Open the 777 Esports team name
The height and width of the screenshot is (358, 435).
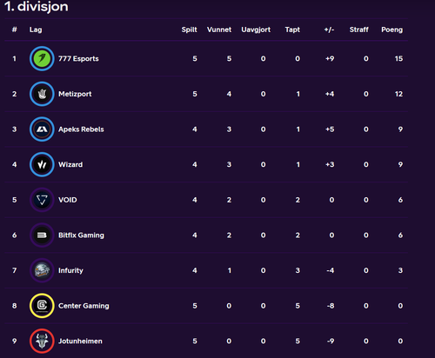pyautogui.click(x=78, y=59)
